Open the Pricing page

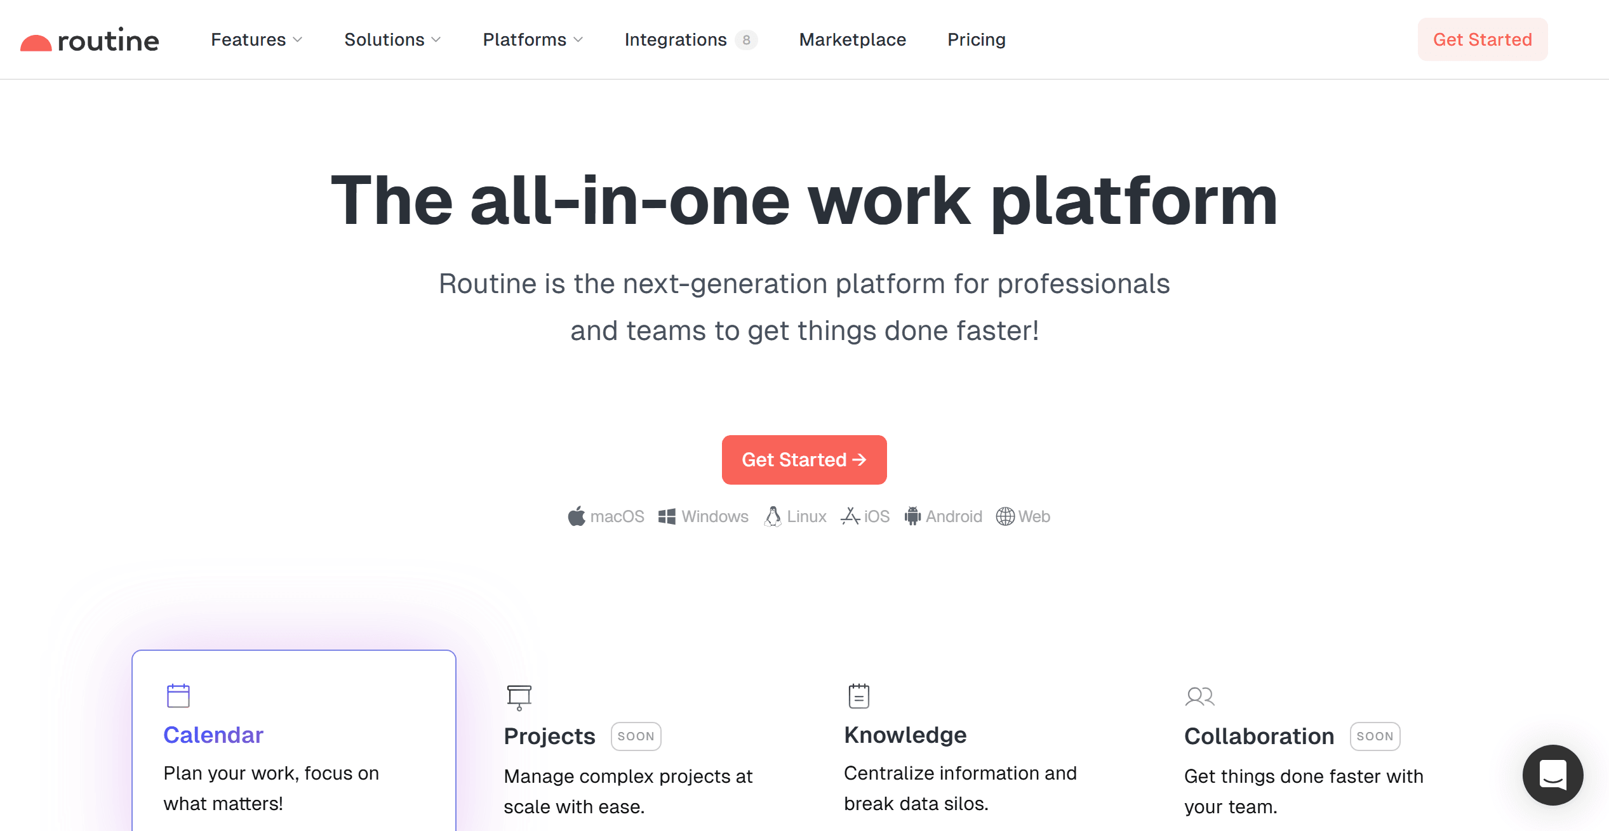coord(976,40)
